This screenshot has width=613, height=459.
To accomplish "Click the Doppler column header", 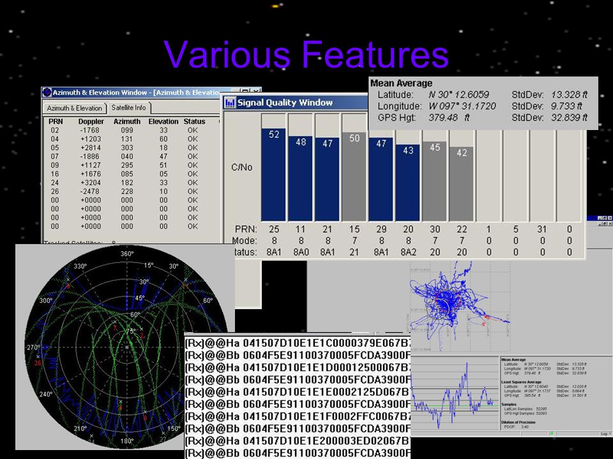I will click(x=91, y=121).
